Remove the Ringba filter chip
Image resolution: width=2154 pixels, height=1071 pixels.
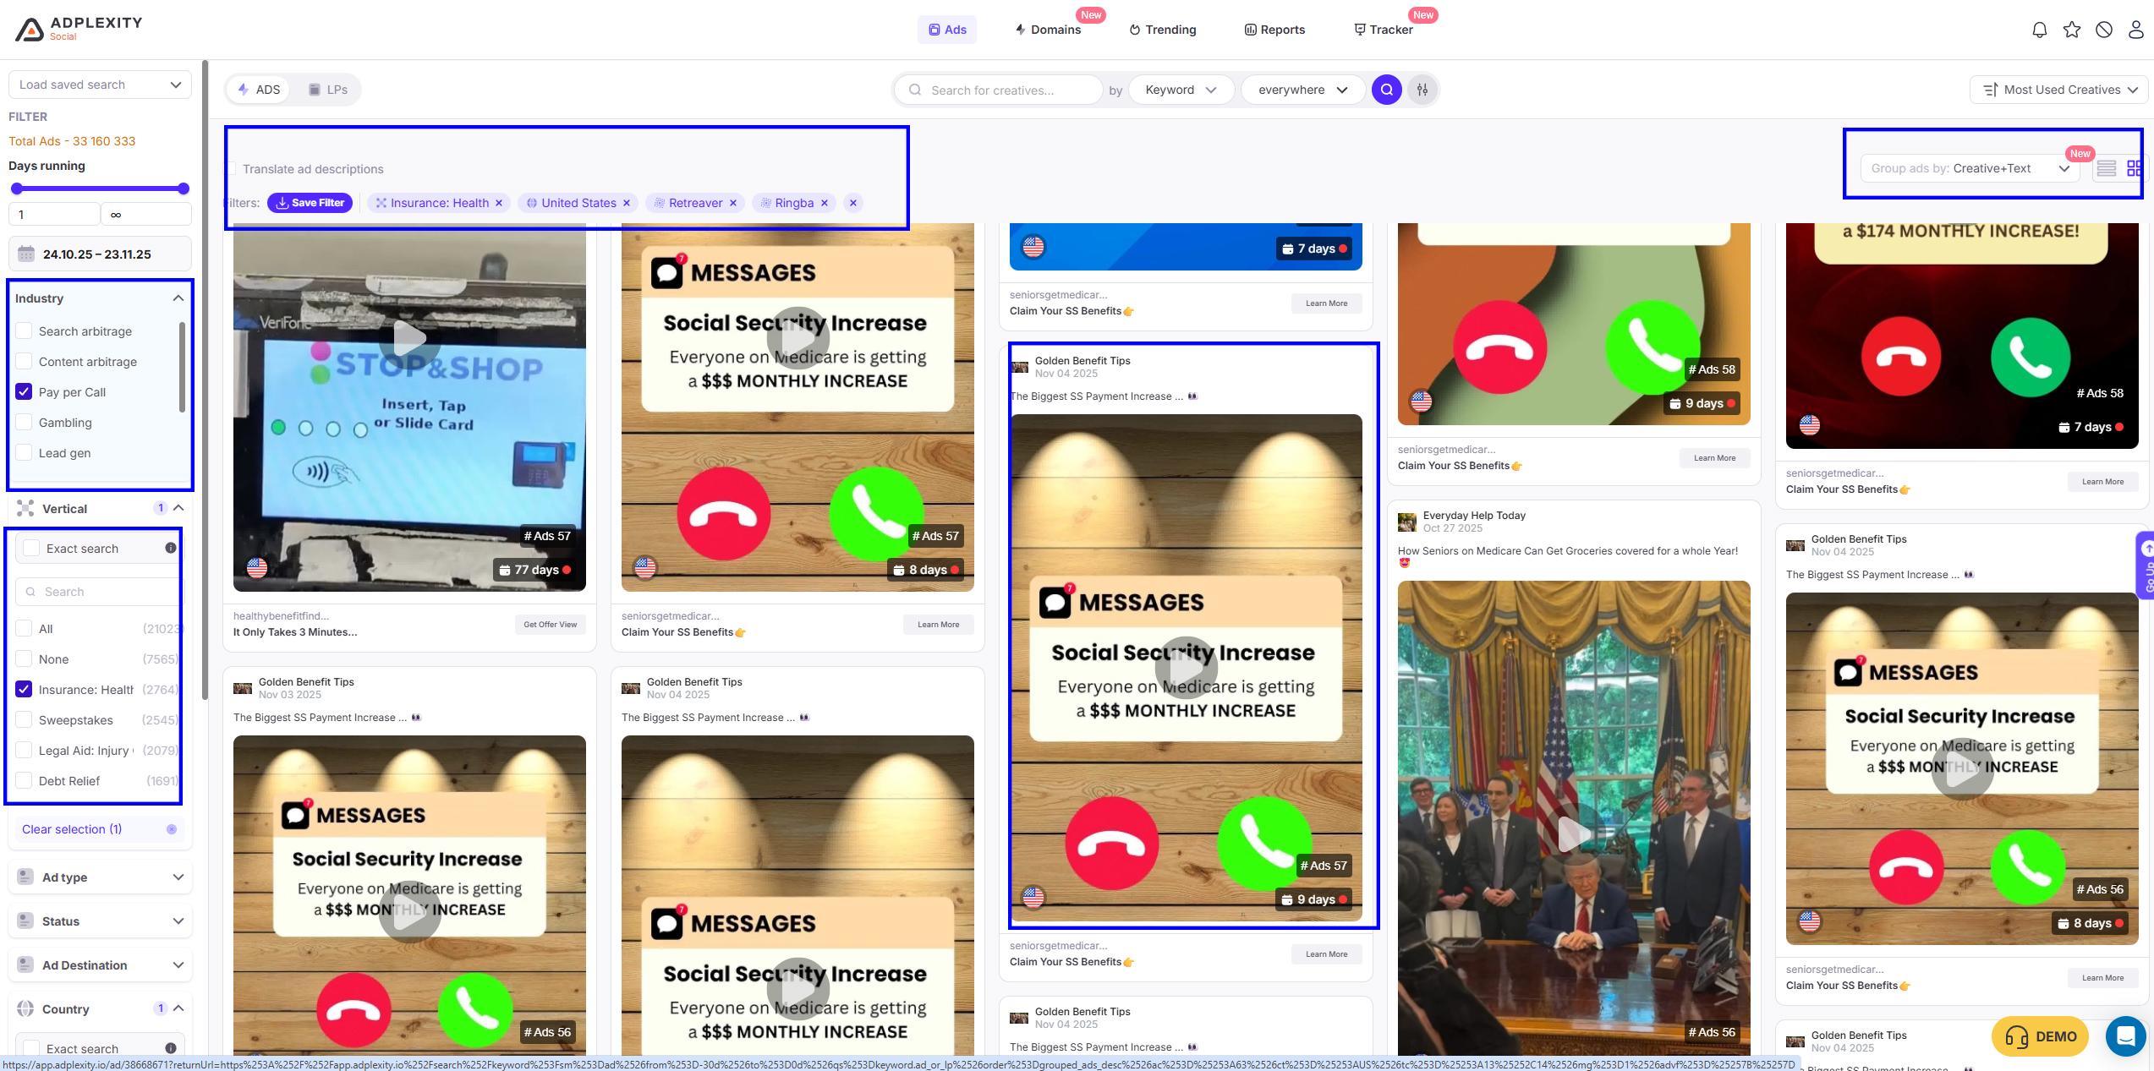(x=825, y=203)
